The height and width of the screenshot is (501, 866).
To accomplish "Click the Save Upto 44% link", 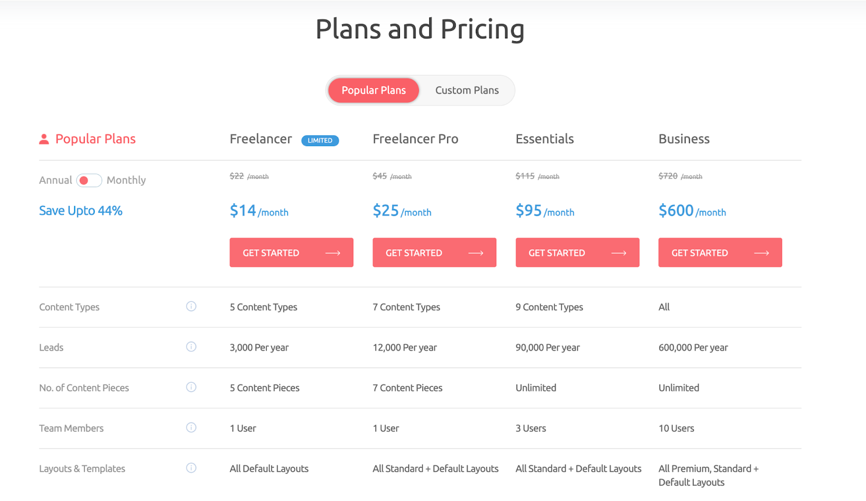I will point(81,210).
